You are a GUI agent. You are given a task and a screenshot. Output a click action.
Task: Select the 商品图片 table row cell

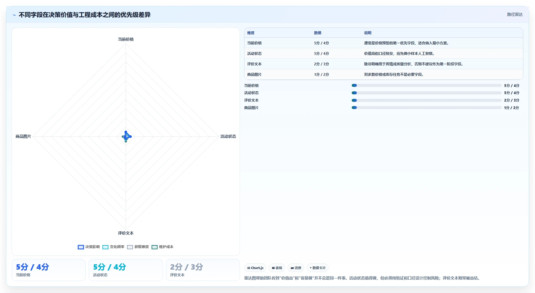(x=254, y=75)
